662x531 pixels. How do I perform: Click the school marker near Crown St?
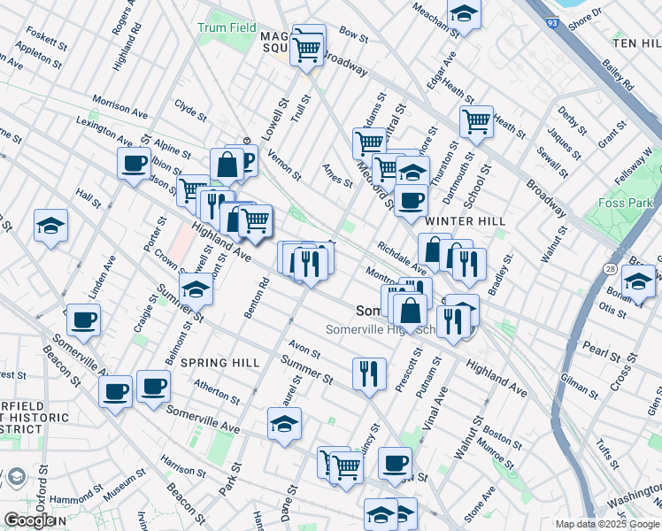(196, 289)
